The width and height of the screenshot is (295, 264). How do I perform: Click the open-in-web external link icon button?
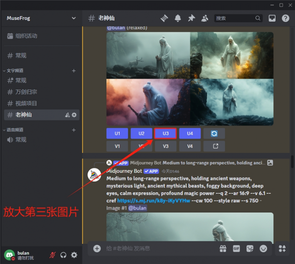pyautogui.click(x=214, y=146)
